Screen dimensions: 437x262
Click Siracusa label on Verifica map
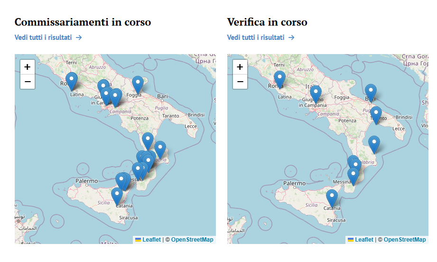tap(336, 220)
